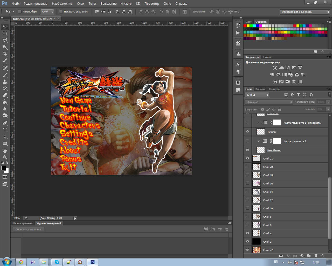Create new layer icon in Layers panel
This screenshot has width=332, height=266.
[316, 256]
